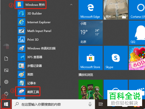
Task: Click the user account avatar
Action: (6, 46)
